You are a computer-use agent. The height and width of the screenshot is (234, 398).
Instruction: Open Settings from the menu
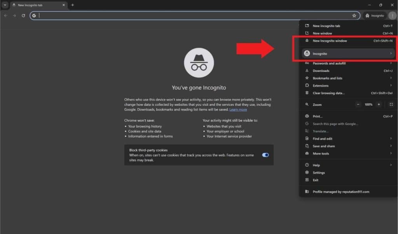pyautogui.click(x=348, y=172)
